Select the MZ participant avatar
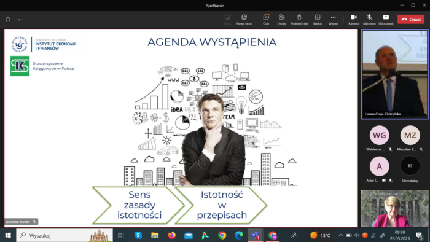Image resolution: width=430 pixels, height=242 pixels. [x=410, y=135]
